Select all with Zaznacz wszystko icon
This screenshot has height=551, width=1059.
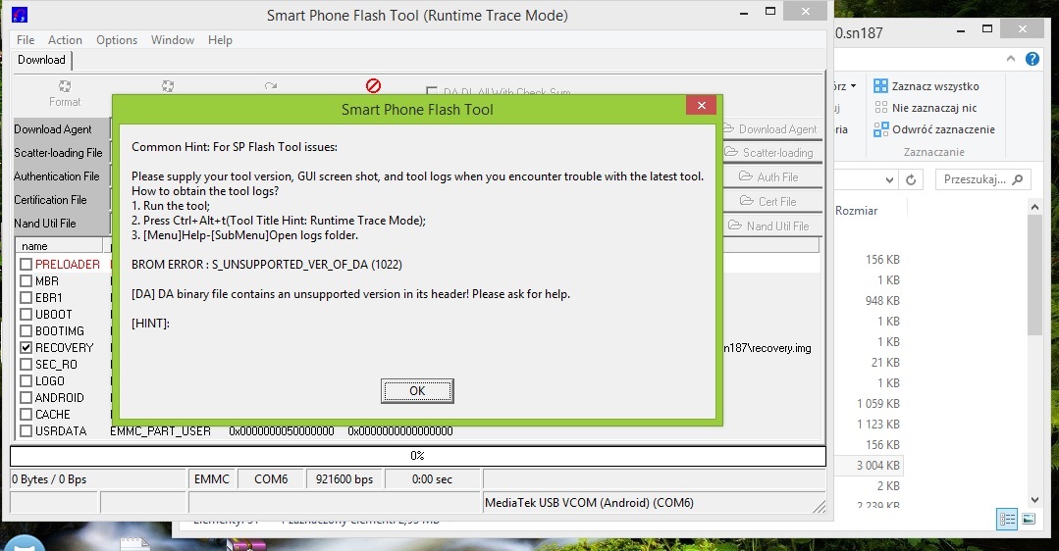(880, 86)
